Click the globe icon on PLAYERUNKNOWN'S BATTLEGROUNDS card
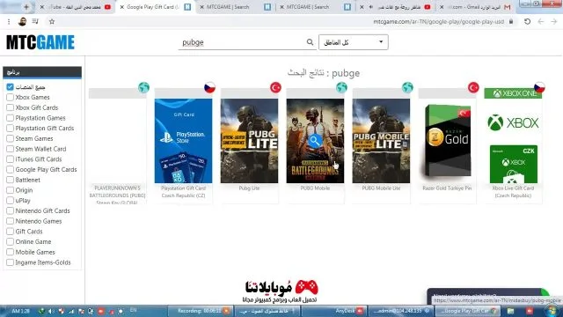Image resolution: width=563 pixels, height=317 pixels. tap(143, 87)
